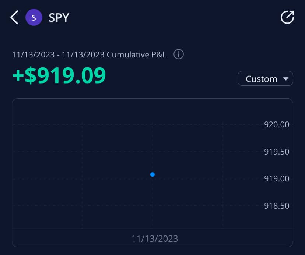The image size is (305, 255).
Task: Tap the purple S ticker avatar
Action: 34,18
